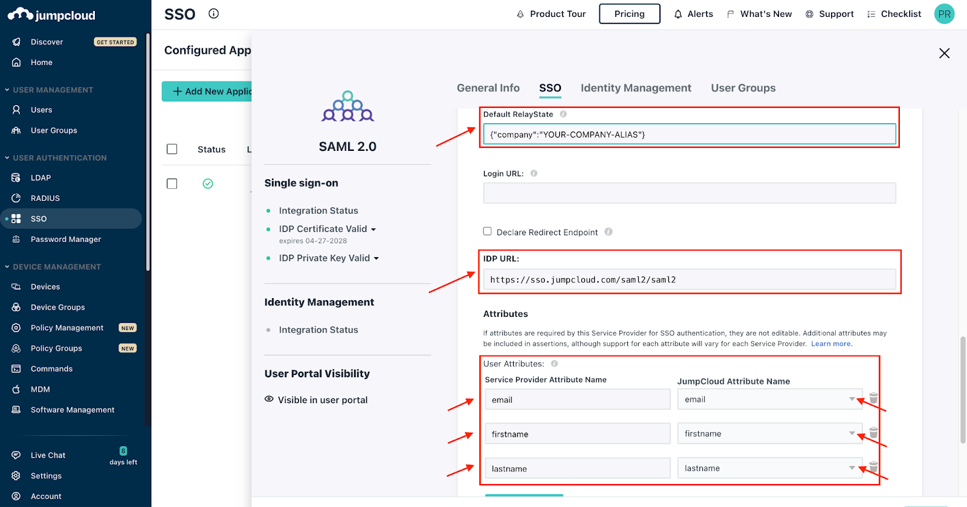Open the Support menu
Viewport: 967px width, 507px height.
click(x=829, y=14)
